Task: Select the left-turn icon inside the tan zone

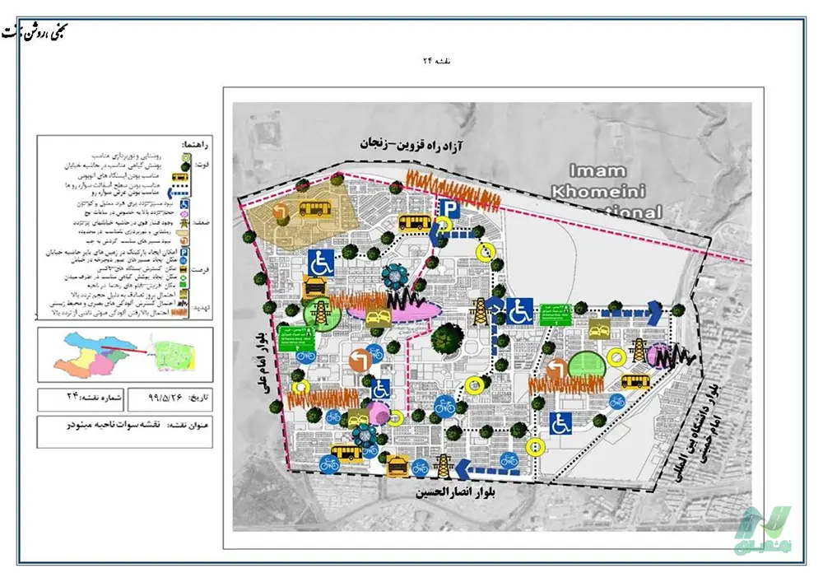Action: tap(281, 212)
